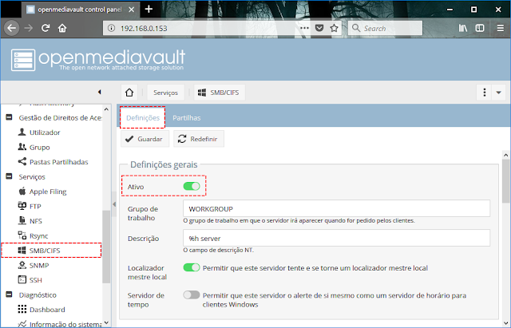The image size is (511, 328).
Task: Go to browser Home page icon
Action: [x=62, y=29]
